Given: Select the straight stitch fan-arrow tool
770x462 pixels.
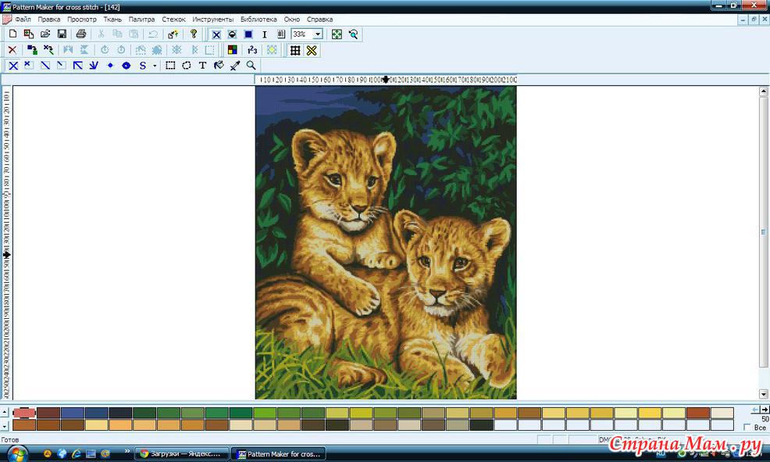Looking at the screenshot, I should (x=94, y=66).
